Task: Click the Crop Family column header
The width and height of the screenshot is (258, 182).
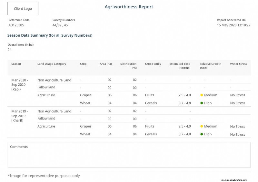Action: click(x=153, y=64)
